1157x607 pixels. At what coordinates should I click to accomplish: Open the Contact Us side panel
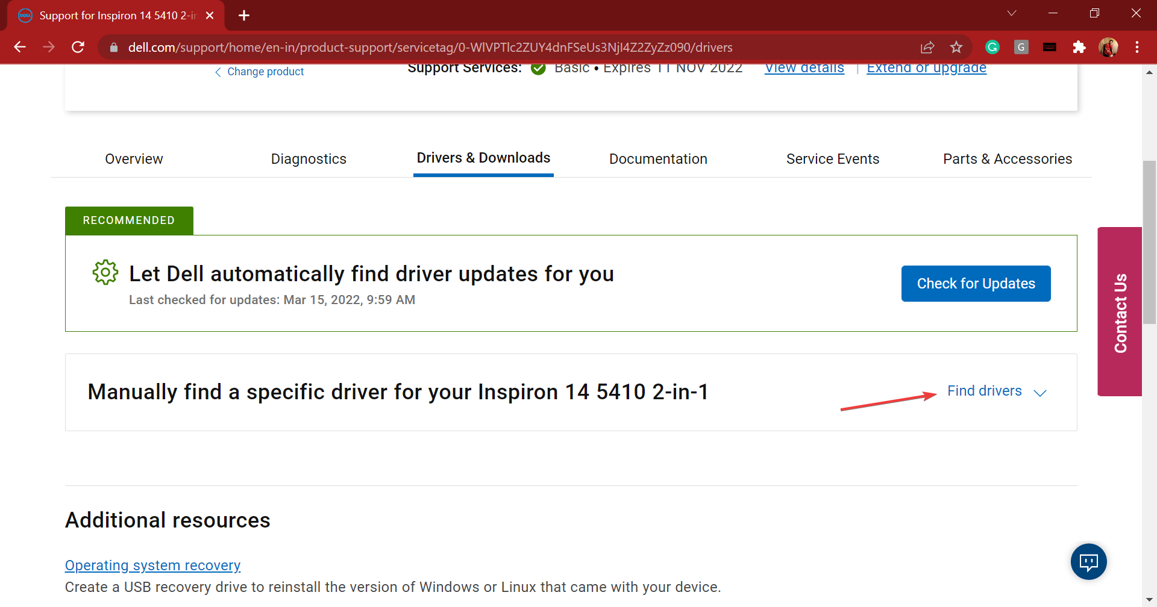click(x=1120, y=312)
